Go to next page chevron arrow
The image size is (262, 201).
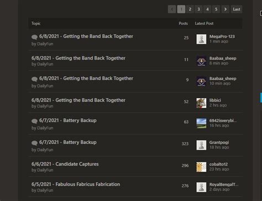(225, 9)
